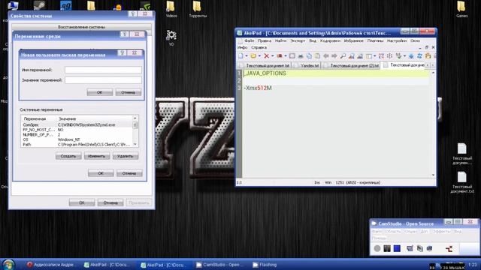The width and height of the screenshot is (481, 270).
Task: Click the Find Next icon in AkelPad toolbar
Action: tap(352, 55)
